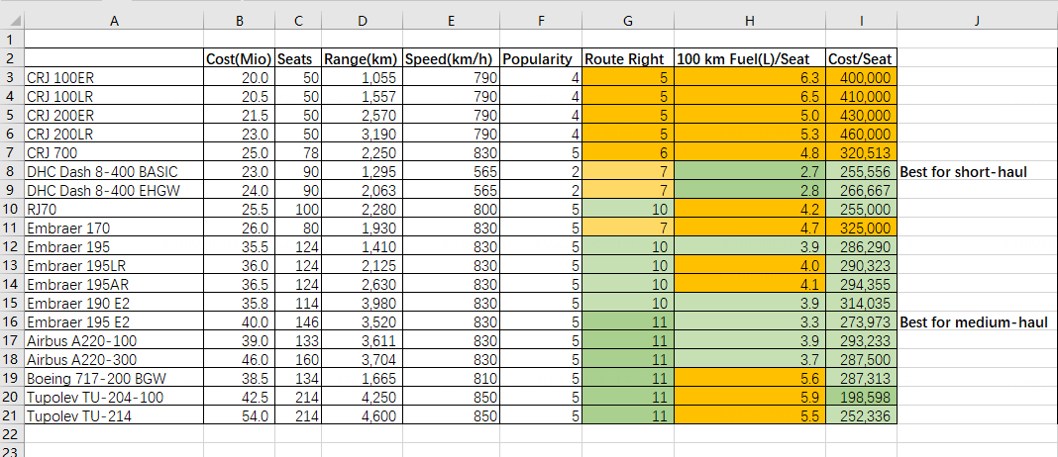The width and height of the screenshot is (1058, 457).
Task: Click the Range(km) header cell
Action: tap(363, 58)
